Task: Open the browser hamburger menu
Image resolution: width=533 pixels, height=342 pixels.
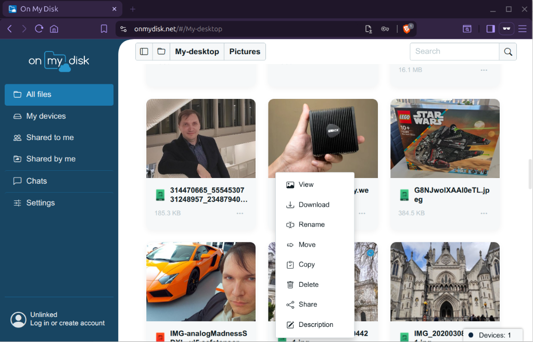Action: tap(523, 29)
